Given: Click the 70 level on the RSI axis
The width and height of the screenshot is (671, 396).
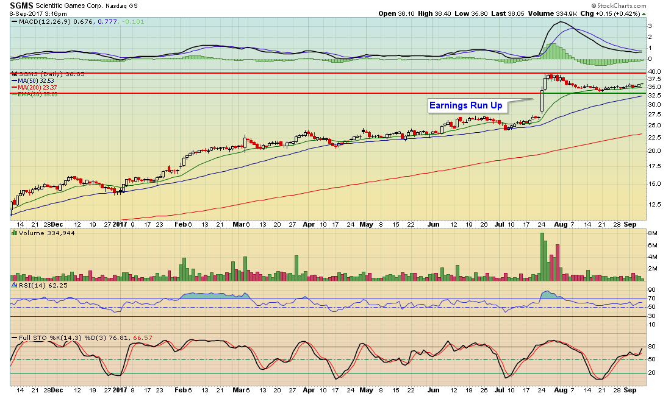Looking at the screenshot, I should (x=651, y=298).
